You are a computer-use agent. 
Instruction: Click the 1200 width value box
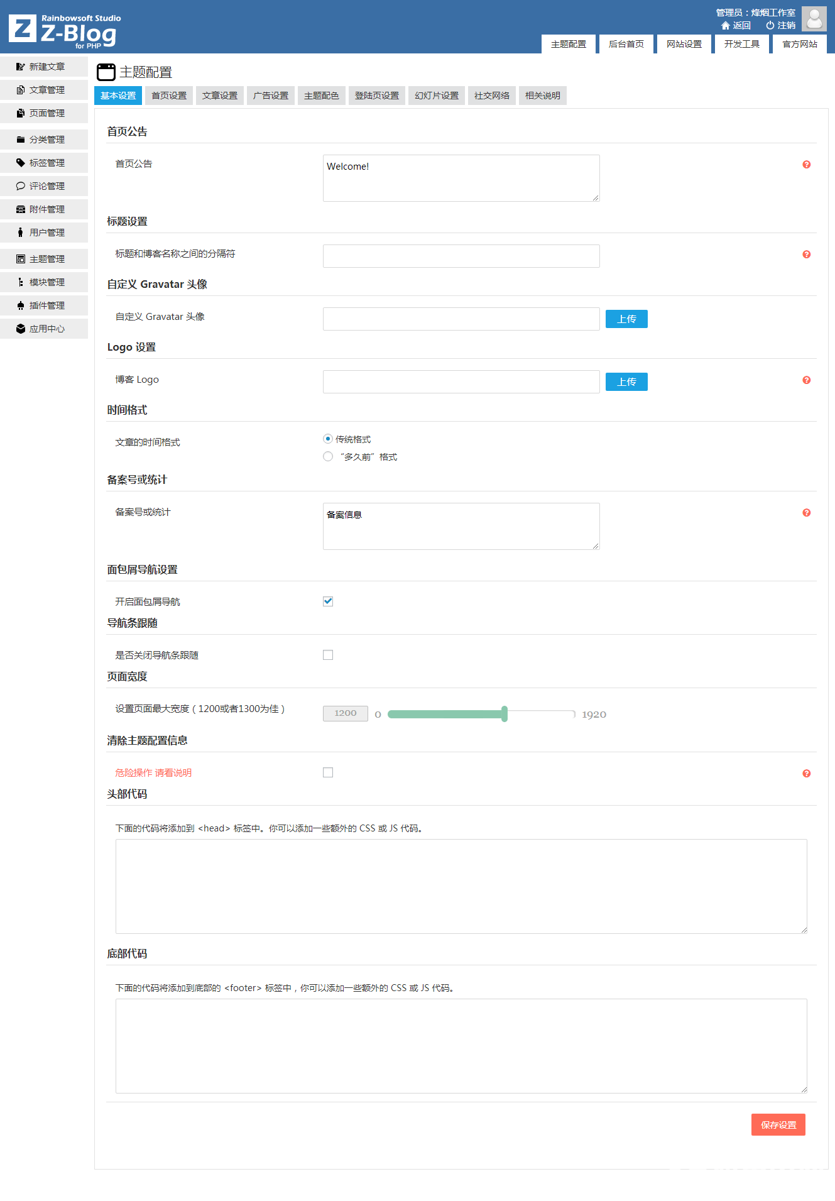point(346,713)
